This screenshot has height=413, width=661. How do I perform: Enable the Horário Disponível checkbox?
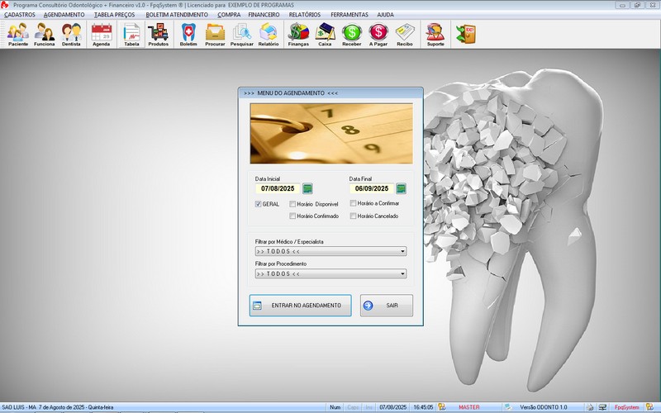tap(292, 203)
